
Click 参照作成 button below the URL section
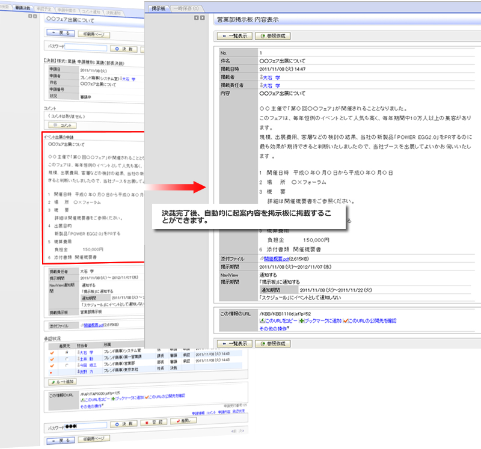coord(273,343)
